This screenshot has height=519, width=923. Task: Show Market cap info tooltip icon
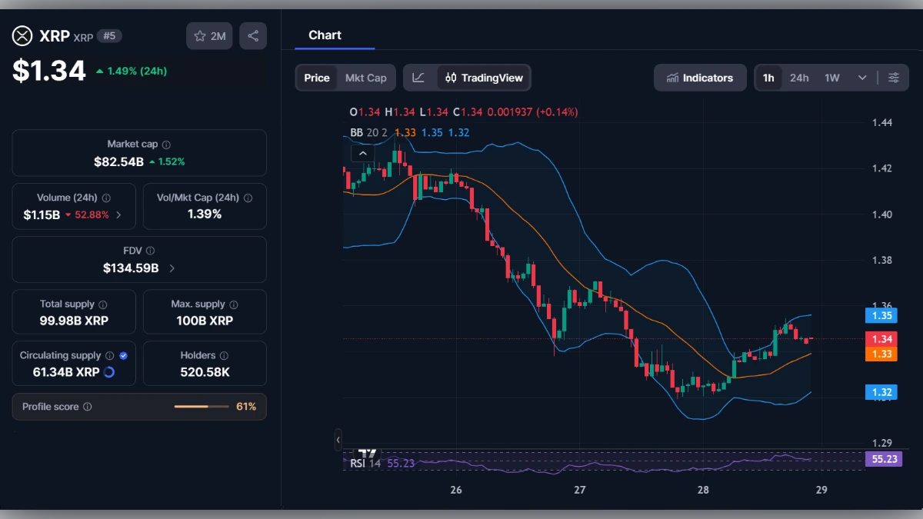167,145
